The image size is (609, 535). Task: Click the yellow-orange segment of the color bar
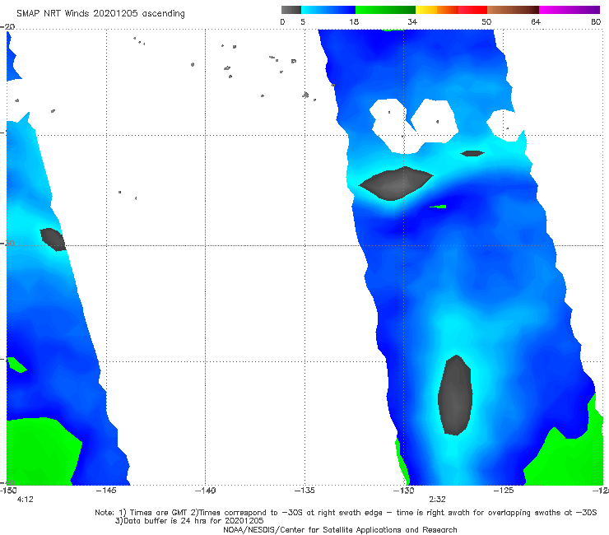click(437, 10)
